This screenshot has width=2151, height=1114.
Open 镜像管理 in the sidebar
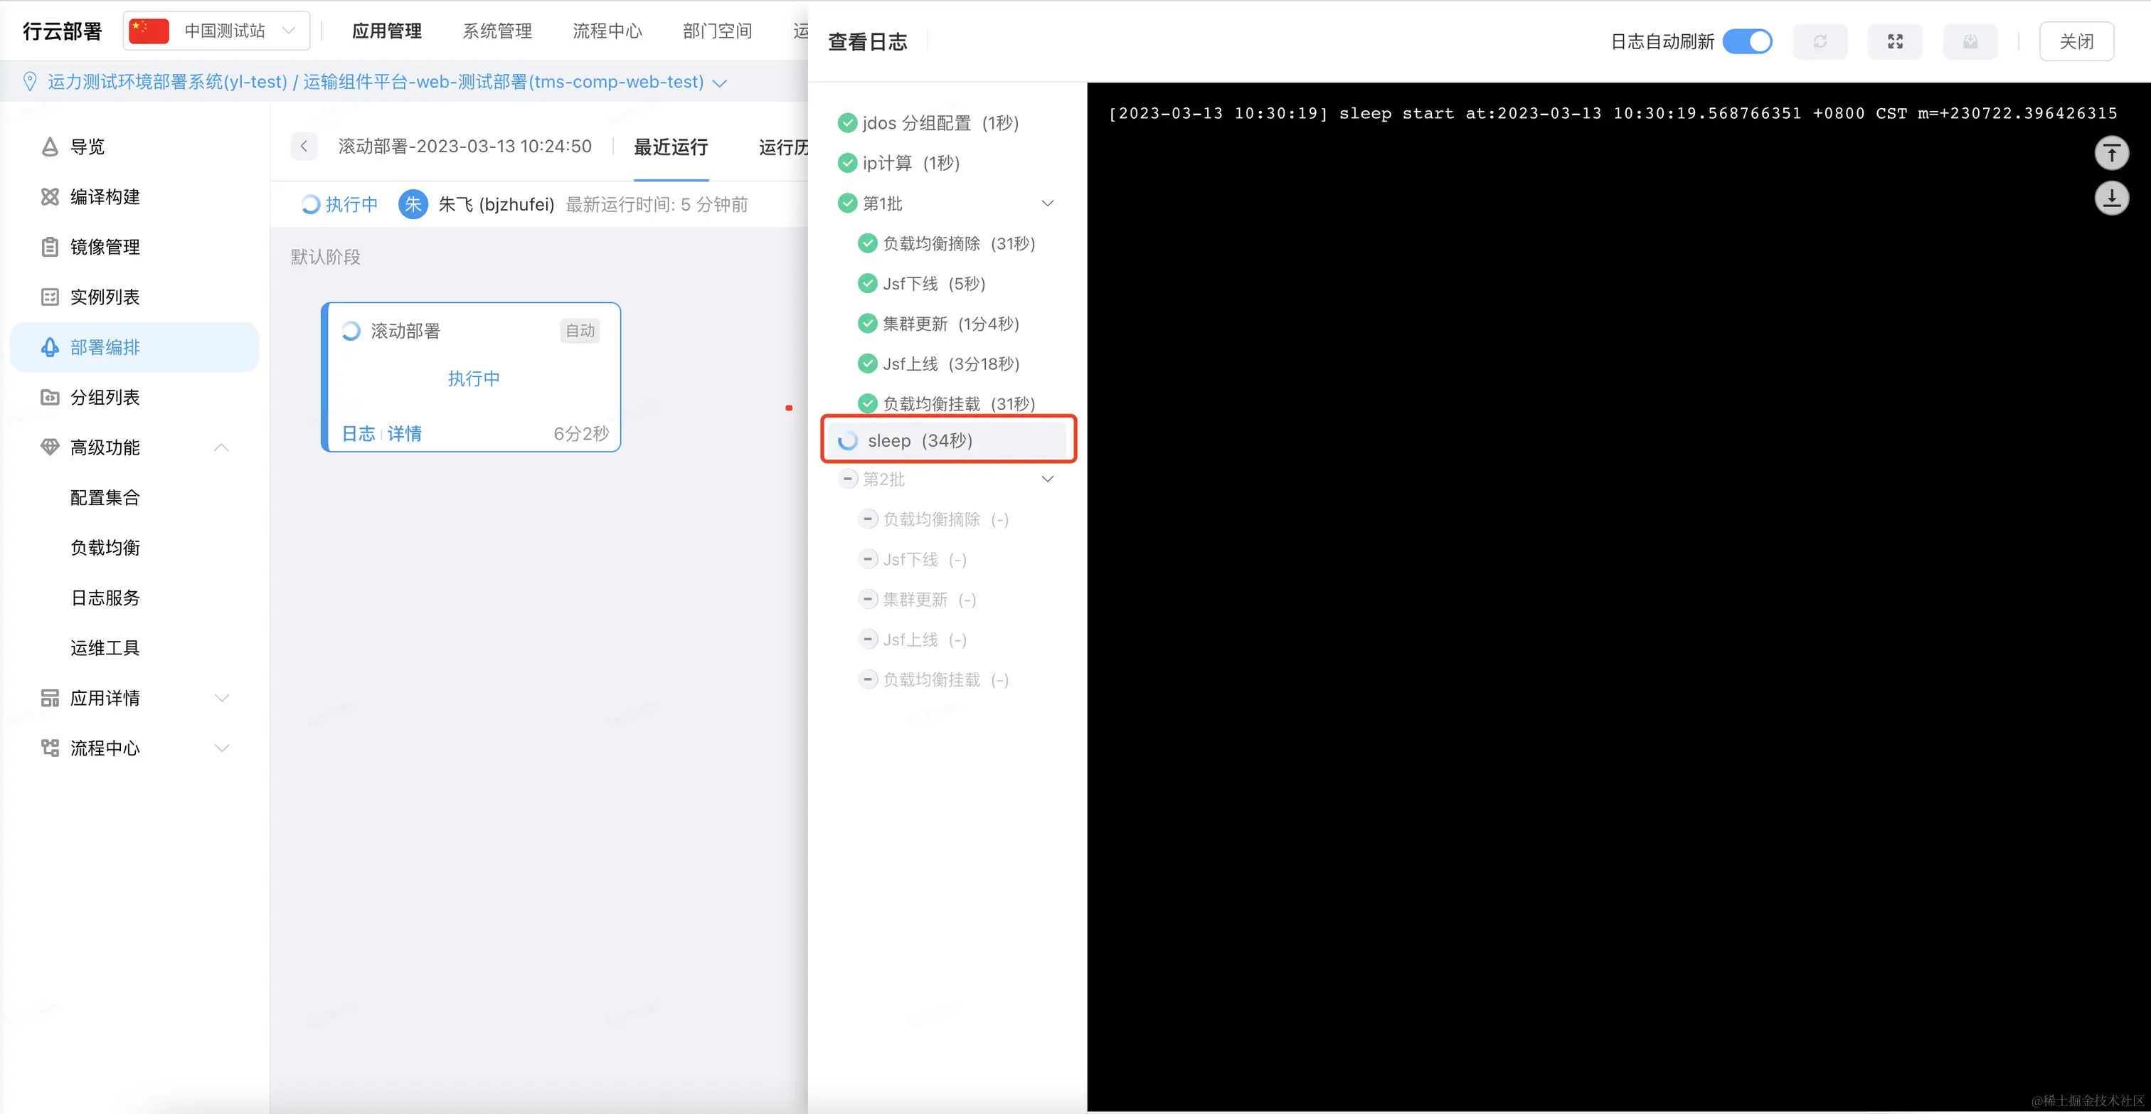coord(105,247)
